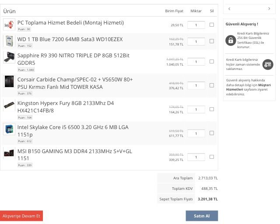Go to next item with right arrow

tap(269, 9)
